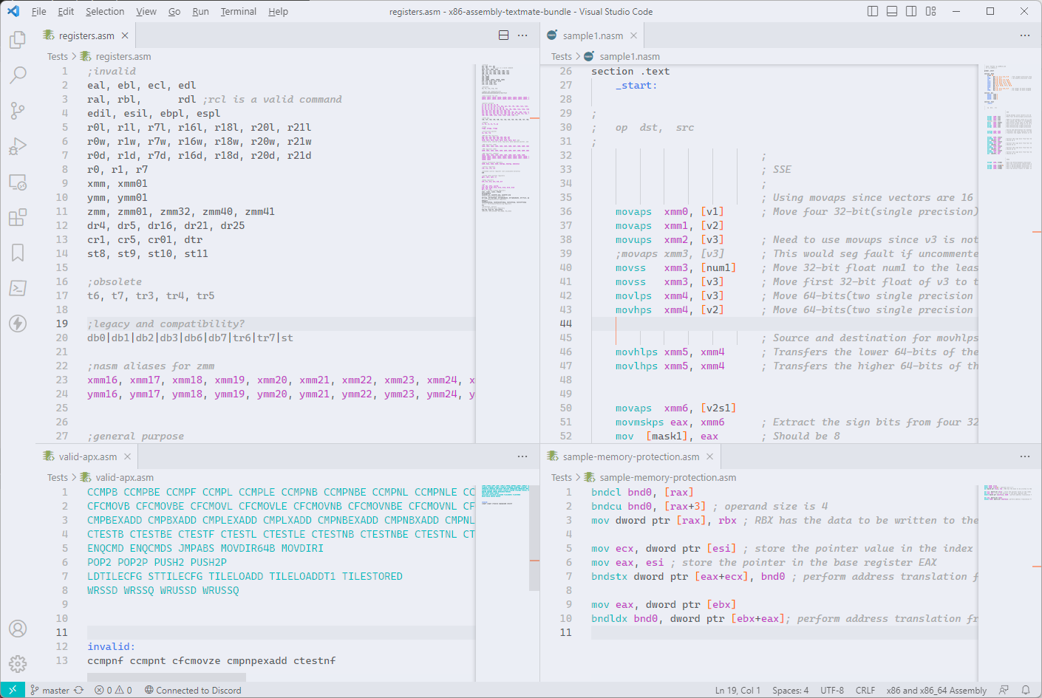Open the terminal prompt icon in activity bar

coord(18,288)
